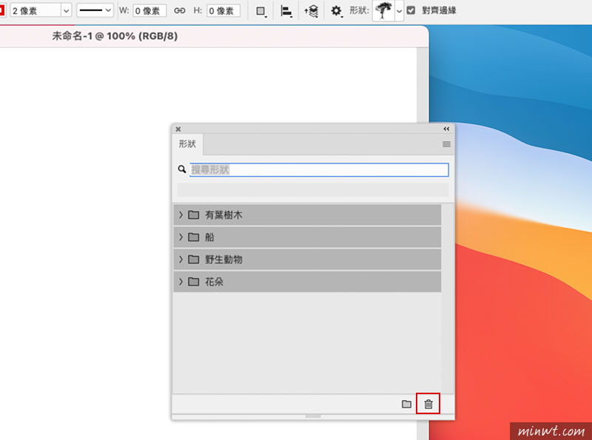
Task: Select the 野生動物 folder row
Action: [307, 260]
